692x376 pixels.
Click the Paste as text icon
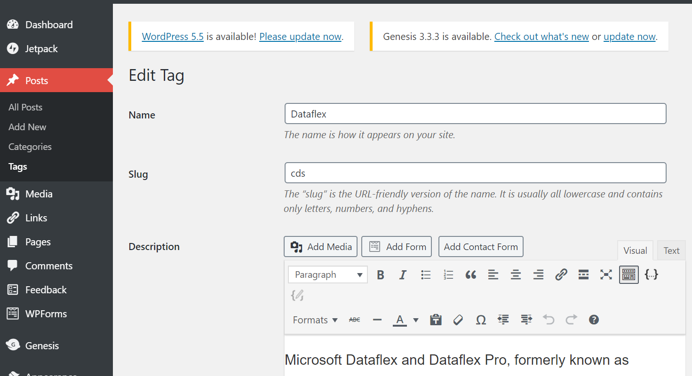[436, 320]
